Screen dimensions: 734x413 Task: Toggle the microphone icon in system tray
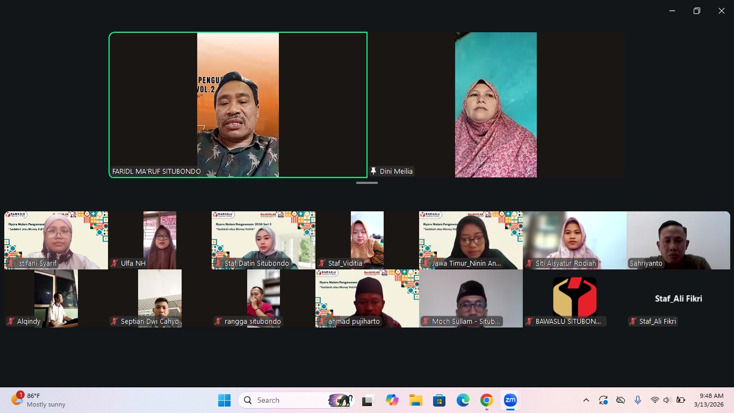click(x=638, y=400)
